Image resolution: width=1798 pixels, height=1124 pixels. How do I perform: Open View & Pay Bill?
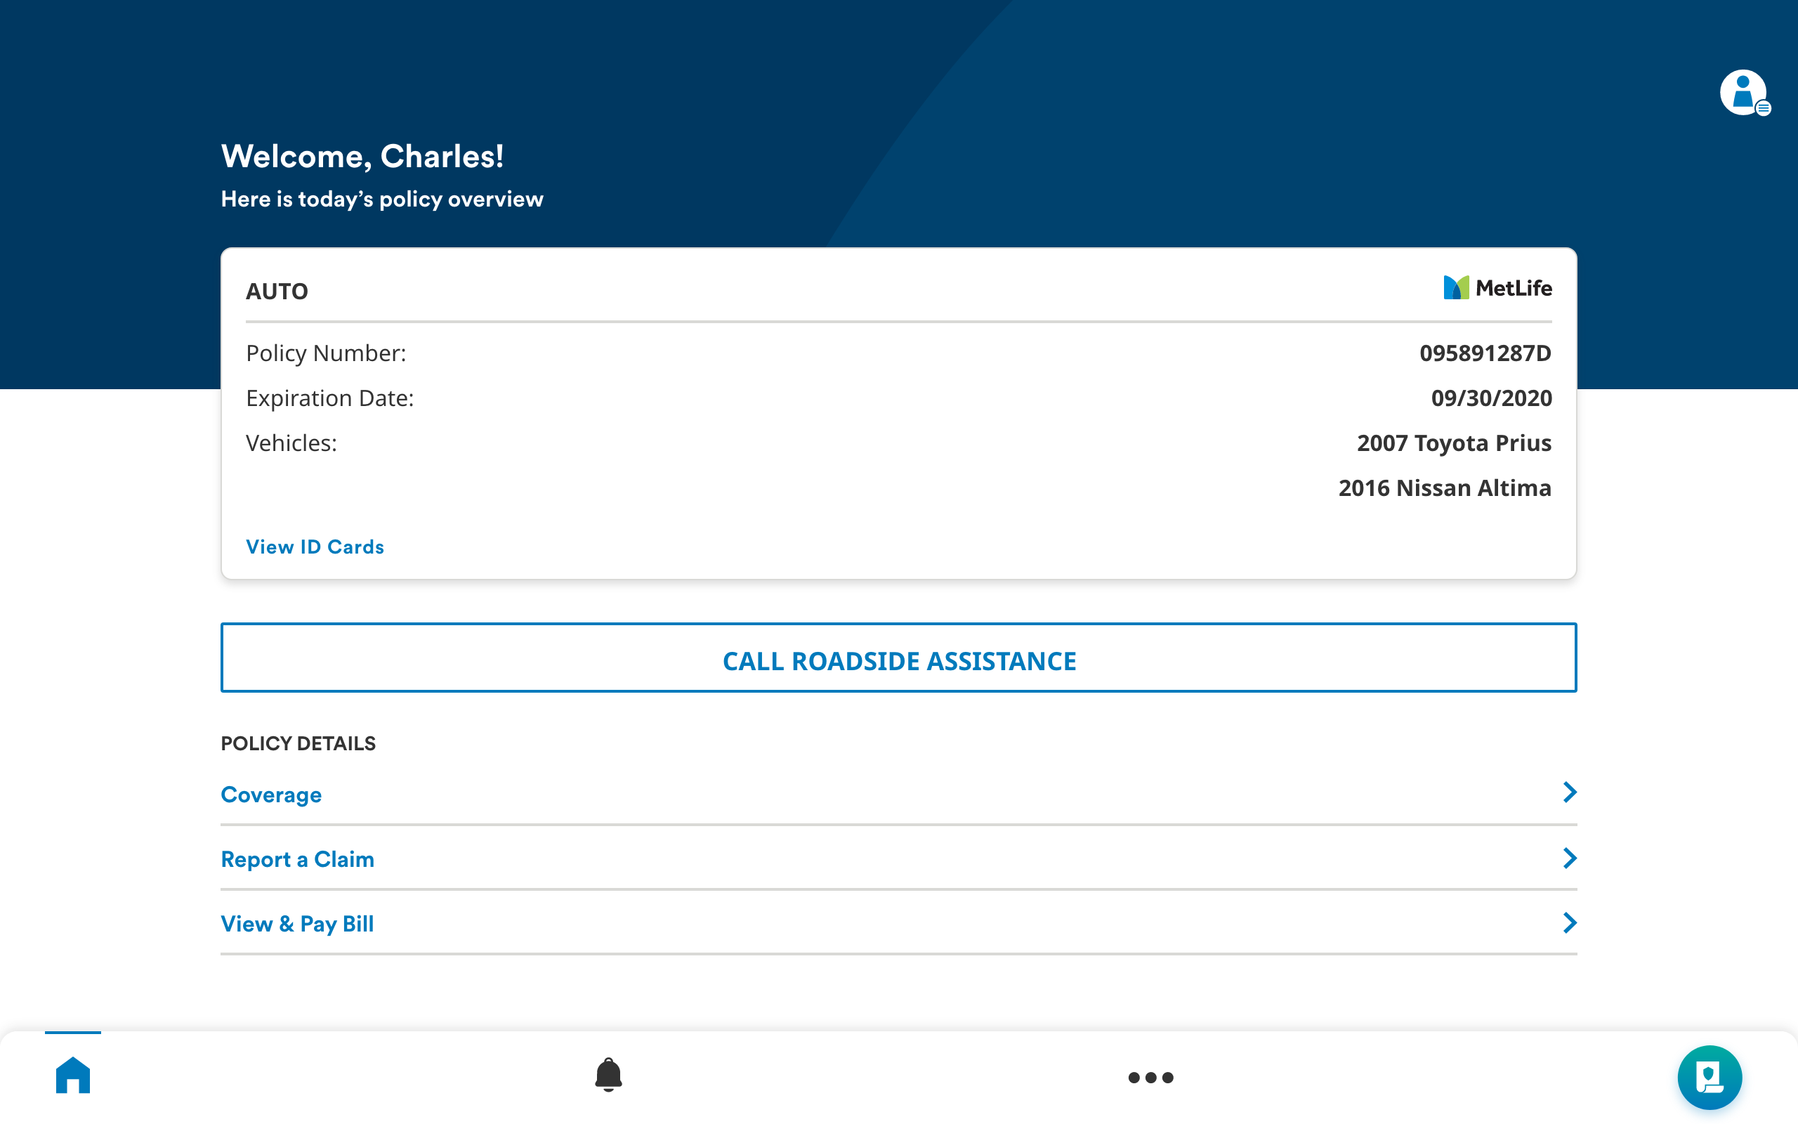tap(297, 924)
